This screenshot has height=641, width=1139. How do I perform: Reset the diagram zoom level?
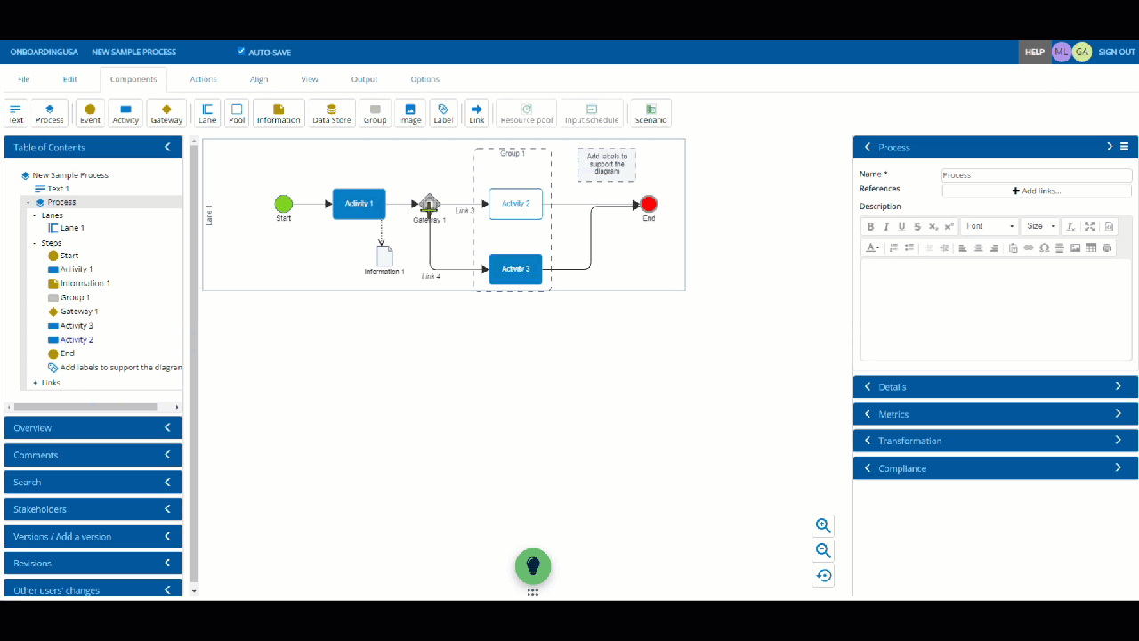[823, 576]
